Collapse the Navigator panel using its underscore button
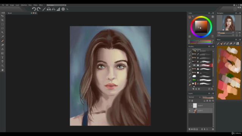This screenshot has height=136, width=242. [x=238, y=13]
